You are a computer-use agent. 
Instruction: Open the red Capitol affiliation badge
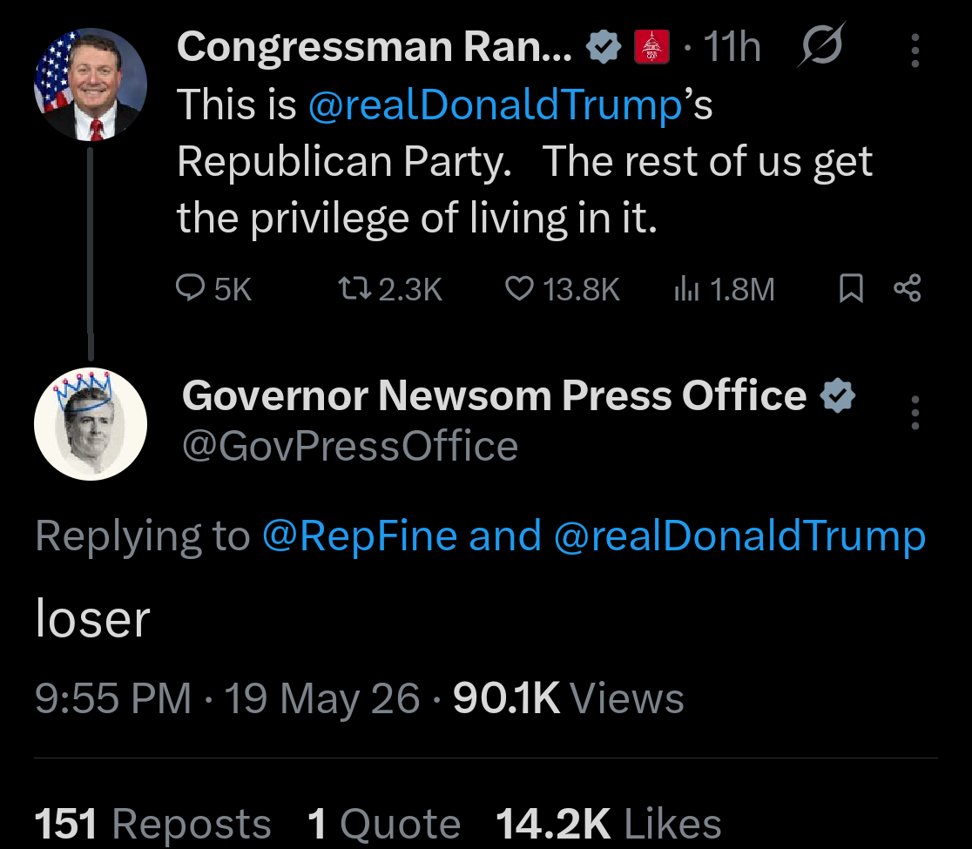651,46
